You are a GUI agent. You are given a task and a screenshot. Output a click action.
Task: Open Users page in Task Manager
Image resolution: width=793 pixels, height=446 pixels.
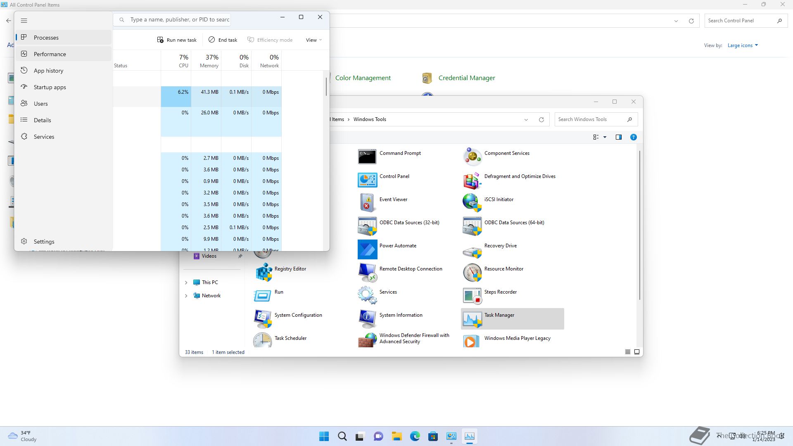click(64, 104)
